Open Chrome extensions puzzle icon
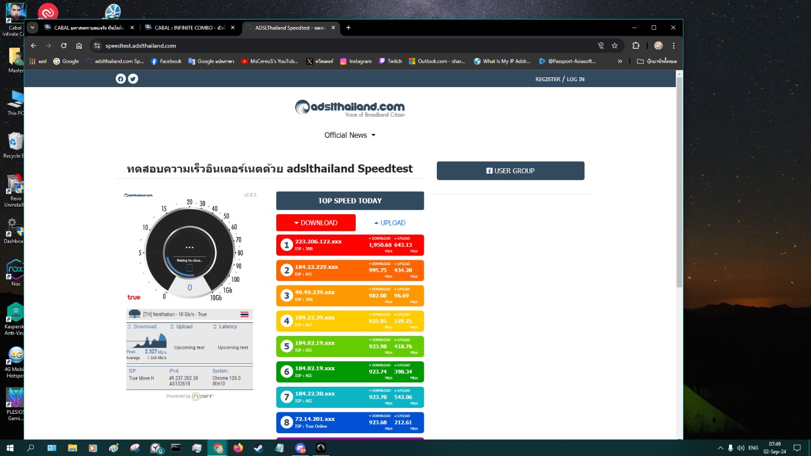Viewport: 811px width, 456px height. 636,46
